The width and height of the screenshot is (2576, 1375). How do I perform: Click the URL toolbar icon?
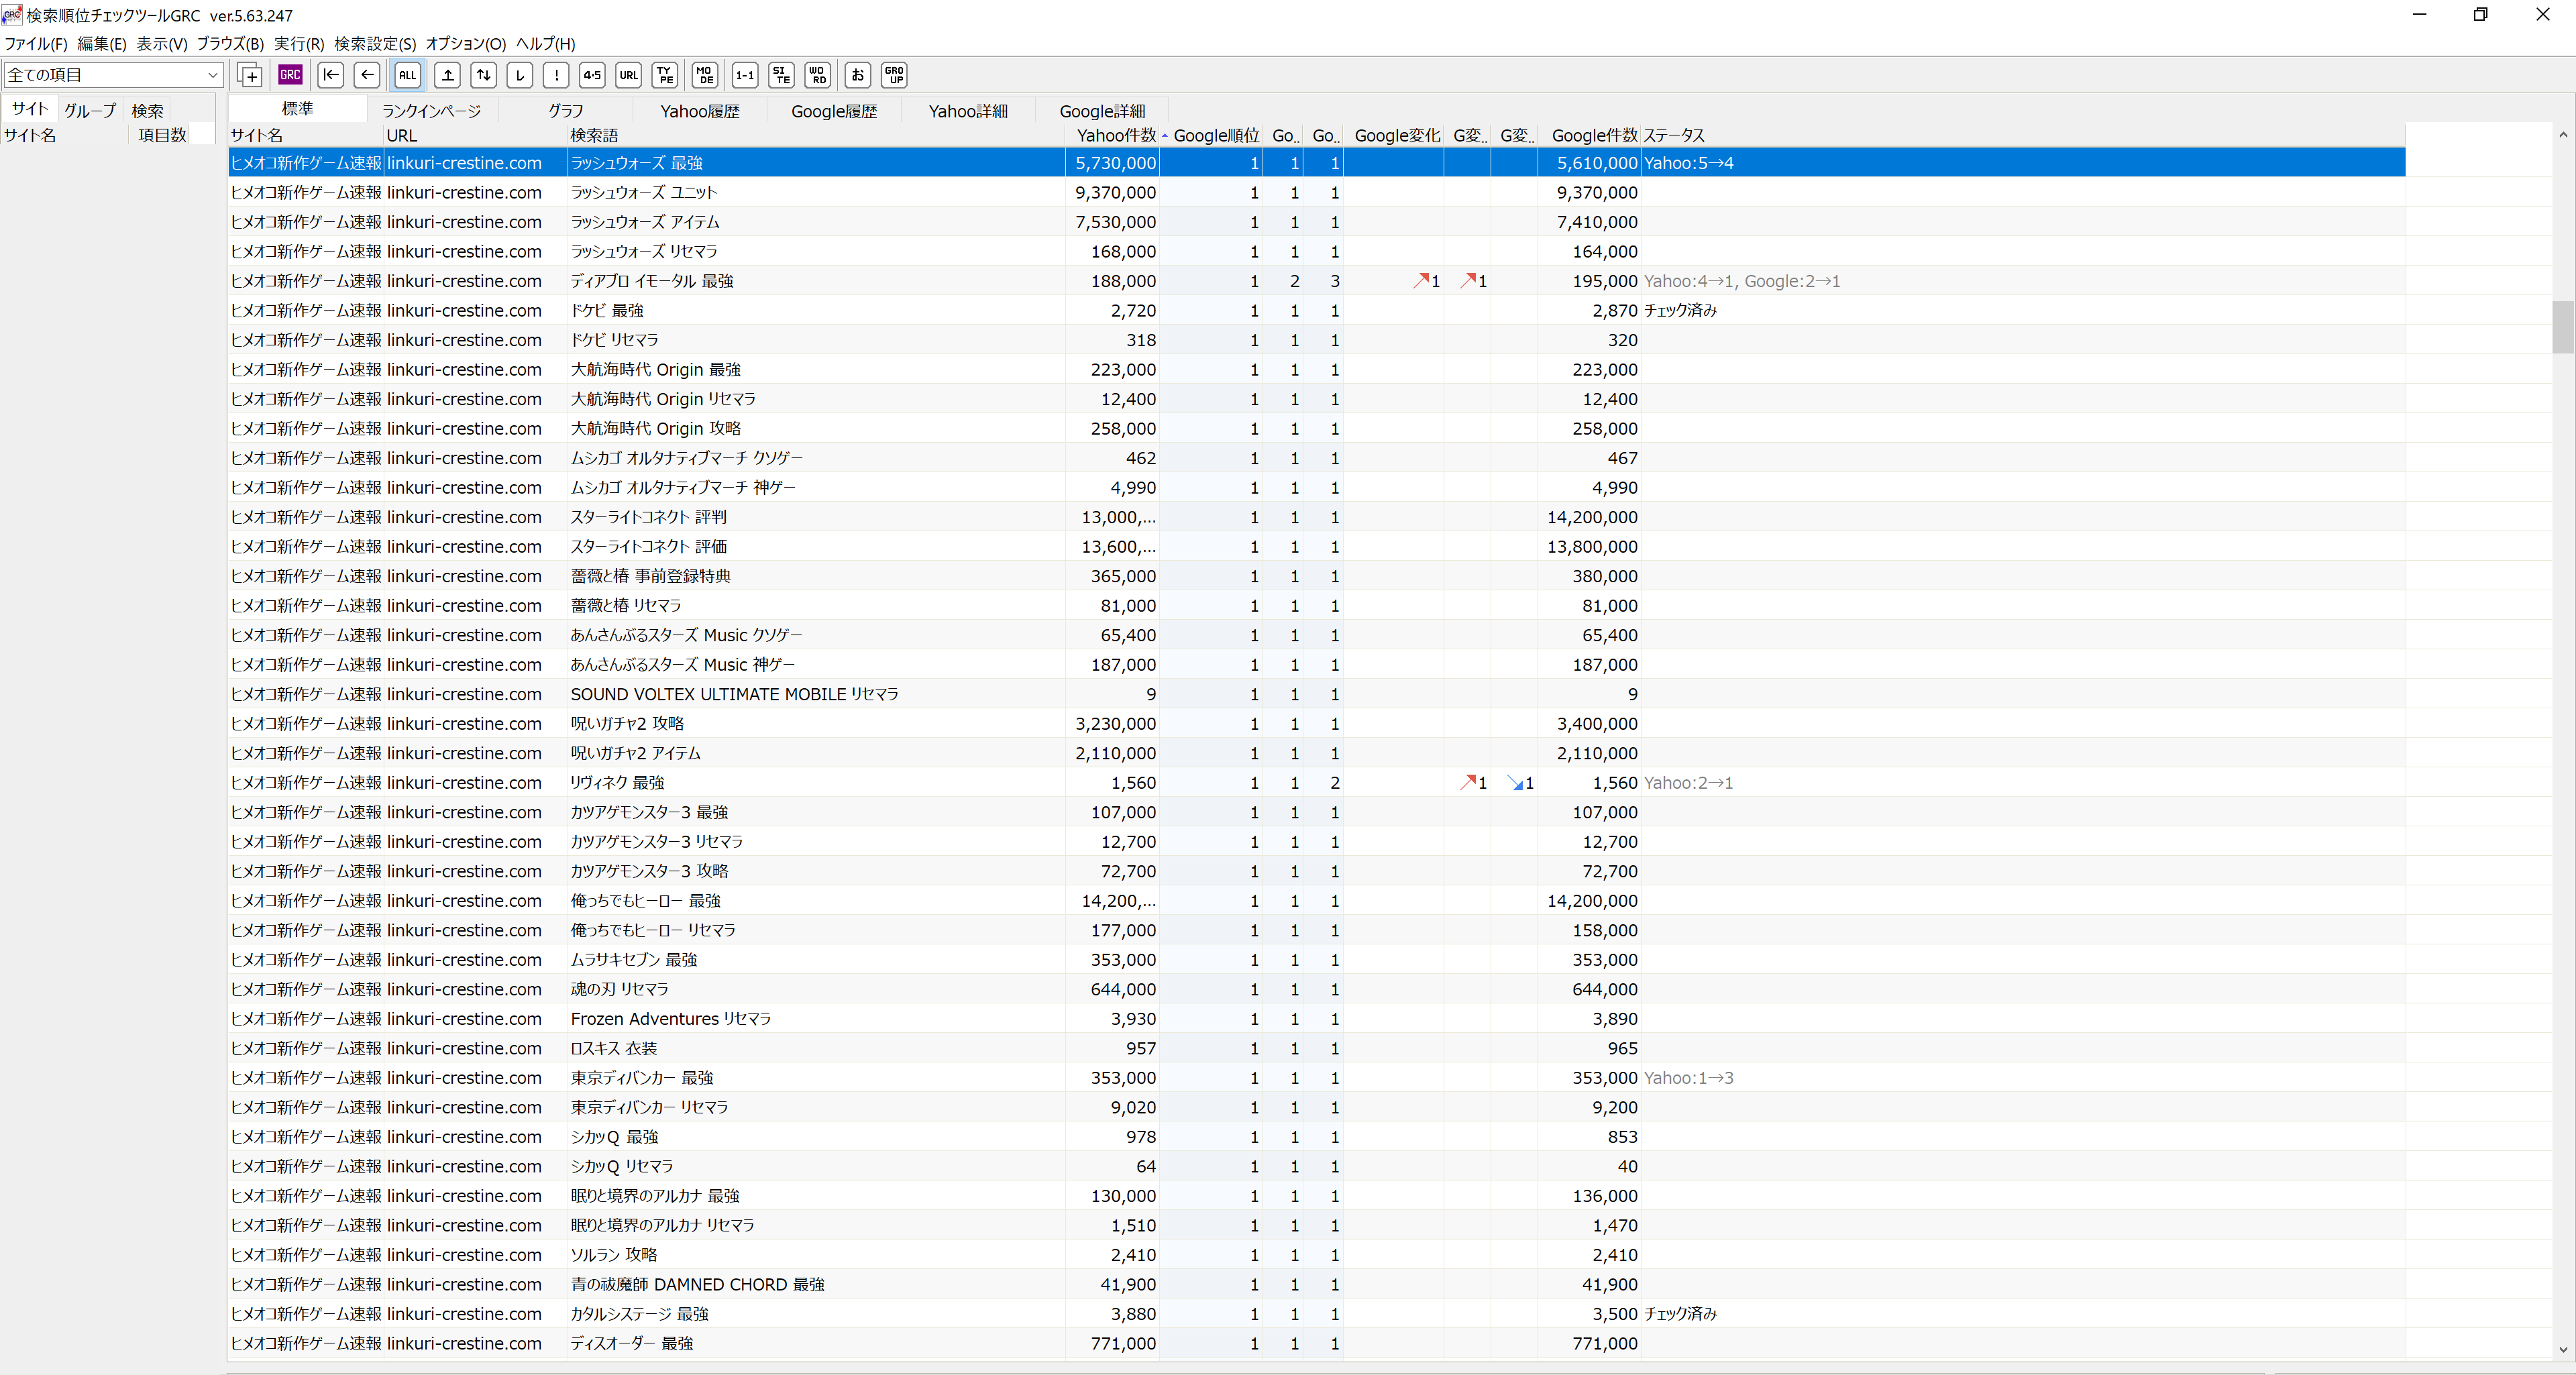[628, 75]
